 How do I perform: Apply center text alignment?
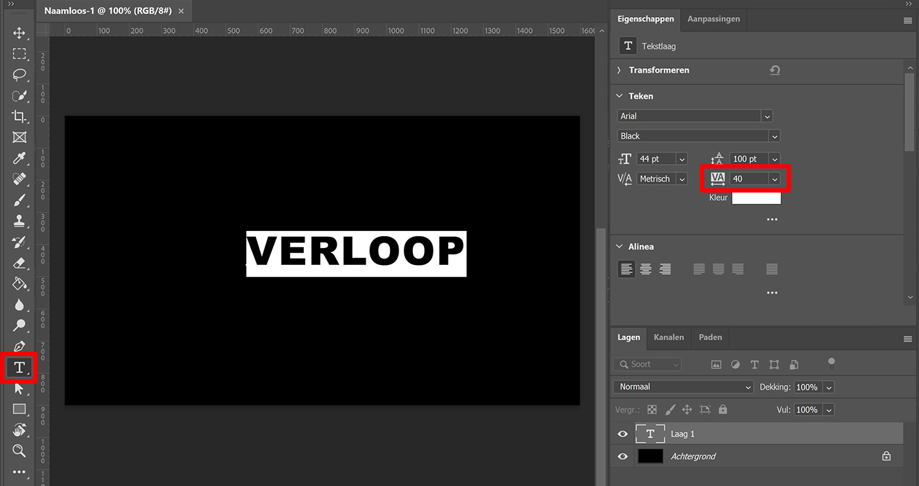tap(645, 268)
